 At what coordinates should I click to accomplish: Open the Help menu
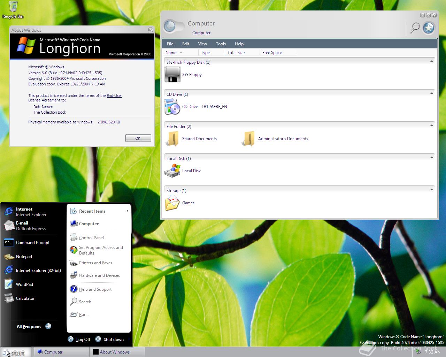pyautogui.click(x=239, y=44)
